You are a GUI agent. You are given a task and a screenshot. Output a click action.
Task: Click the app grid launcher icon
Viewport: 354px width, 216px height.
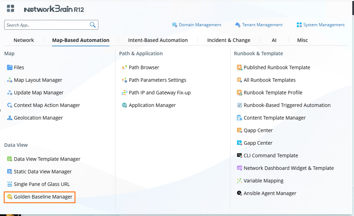click(x=10, y=9)
